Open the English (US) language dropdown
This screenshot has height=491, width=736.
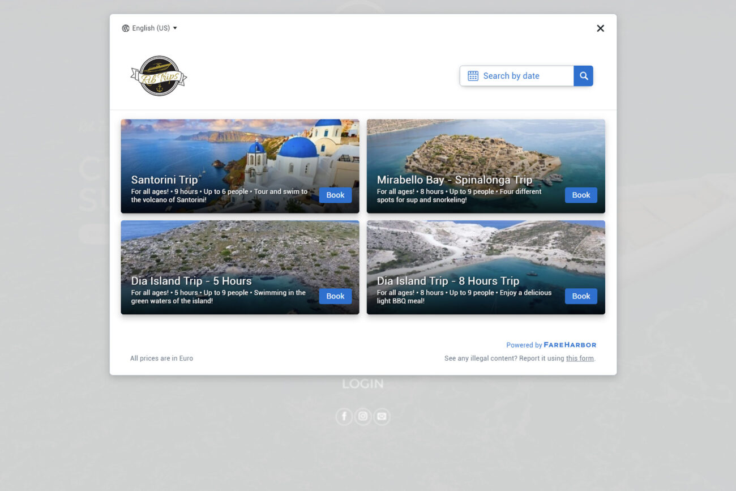click(x=149, y=28)
